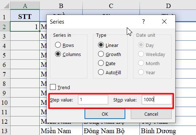Select row 5 header

5,55
